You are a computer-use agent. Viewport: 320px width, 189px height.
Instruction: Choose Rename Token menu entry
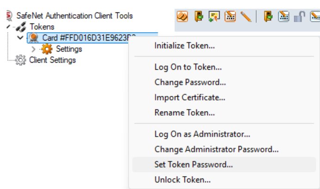[x=224, y=112]
